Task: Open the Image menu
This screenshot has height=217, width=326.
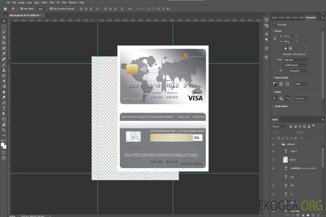Action: tap(21, 2)
